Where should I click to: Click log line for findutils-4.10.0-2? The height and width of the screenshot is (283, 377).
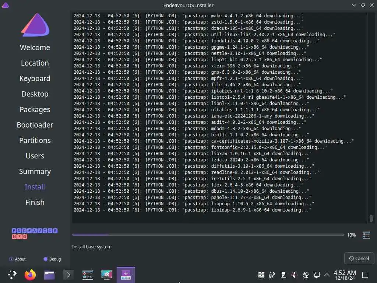(197, 41)
